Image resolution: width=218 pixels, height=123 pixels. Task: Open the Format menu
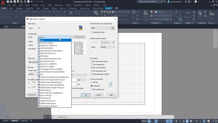pos(35,5)
